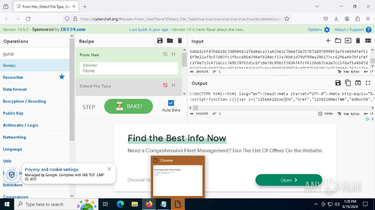The height and width of the screenshot is (210, 375).
Task: Clear input and output trash icon
Action: (x=358, y=41)
